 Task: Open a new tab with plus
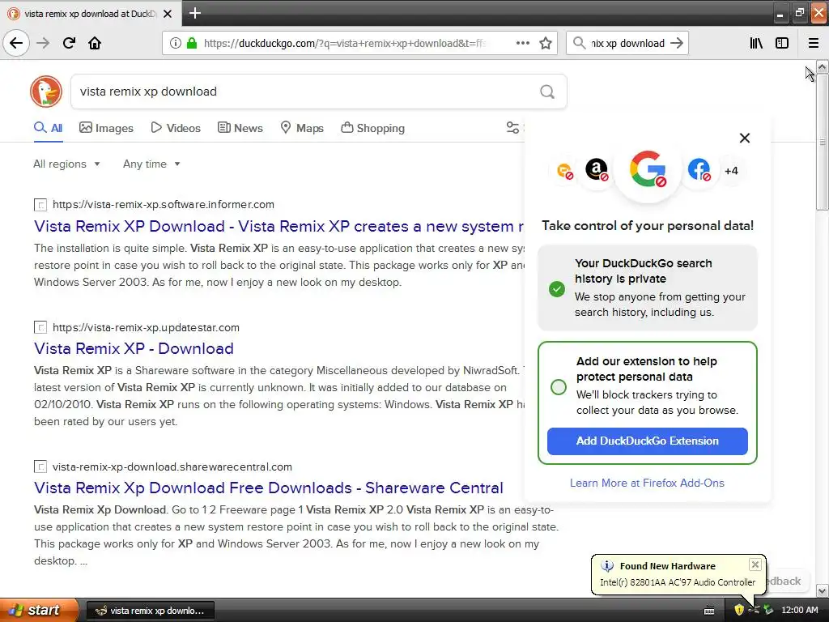(194, 13)
